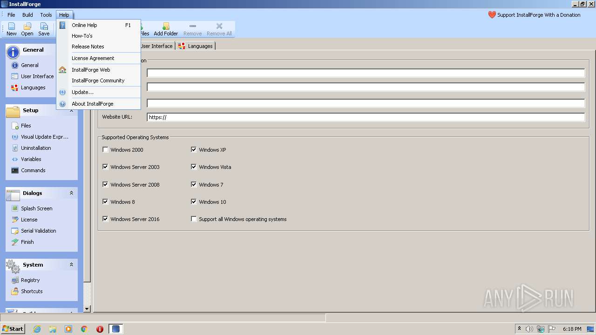Open Variables in Setup section
Image resolution: width=596 pixels, height=335 pixels.
pos(26,159)
